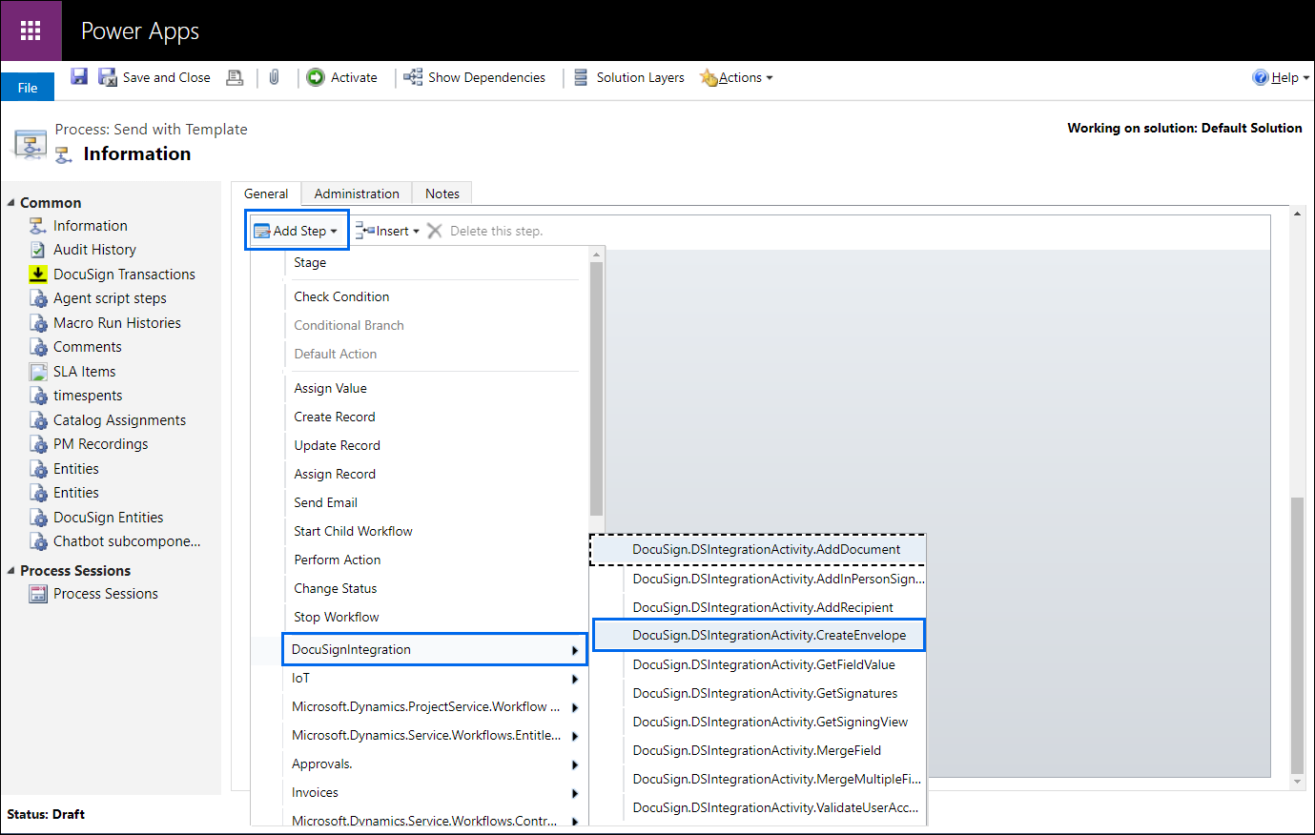The height and width of the screenshot is (835, 1315).
Task: Open DocuSign Entities in sidebar
Action: tap(108, 518)
